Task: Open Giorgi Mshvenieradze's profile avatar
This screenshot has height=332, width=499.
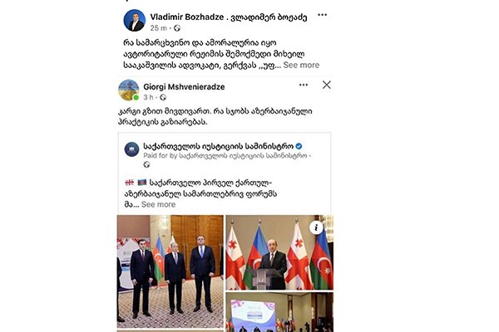Action: 129,90
